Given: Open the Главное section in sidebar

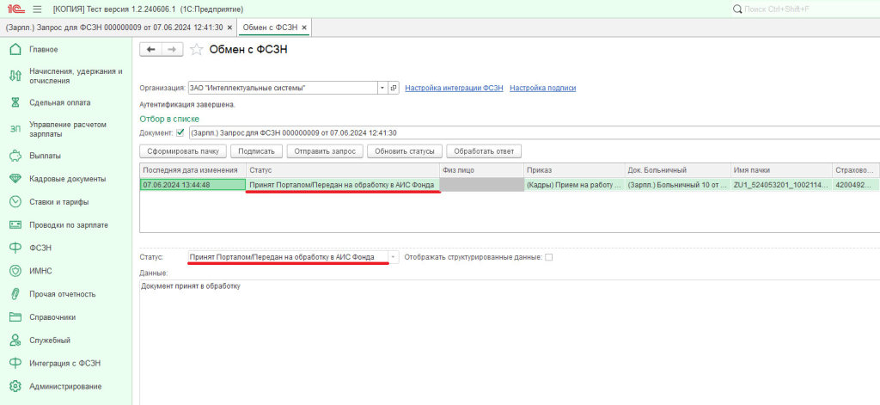Looking at the screenshot, I should 43,50.
